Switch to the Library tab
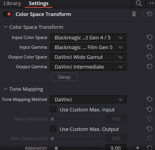155x150 pixels. pyautogui.click(x=12, y=4)
